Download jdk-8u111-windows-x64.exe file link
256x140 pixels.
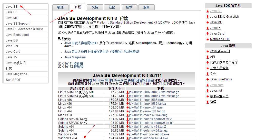click(149, 138)
